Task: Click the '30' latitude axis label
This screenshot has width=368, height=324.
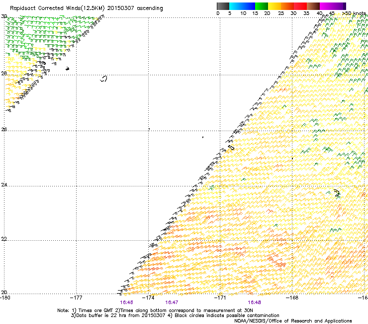Action: 4,16
